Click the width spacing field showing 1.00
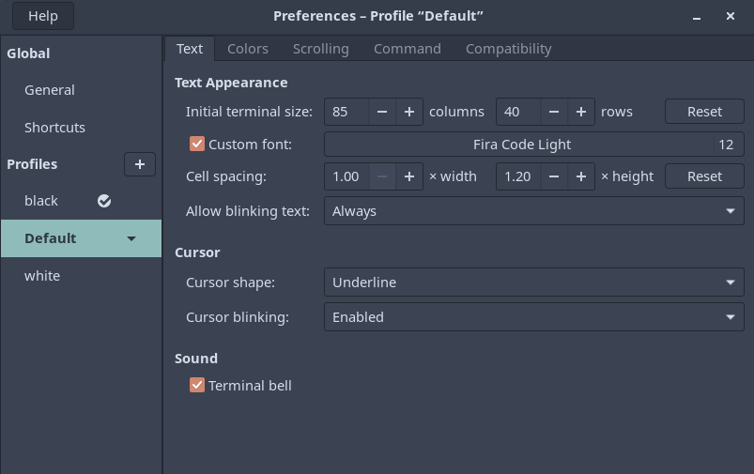 point(346,176)
